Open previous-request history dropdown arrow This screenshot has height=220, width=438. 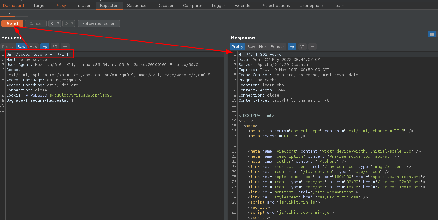pos(58,23)
